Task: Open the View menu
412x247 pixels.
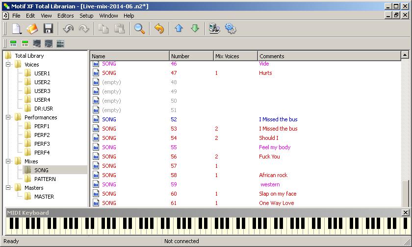Action: tap(46, 16)
